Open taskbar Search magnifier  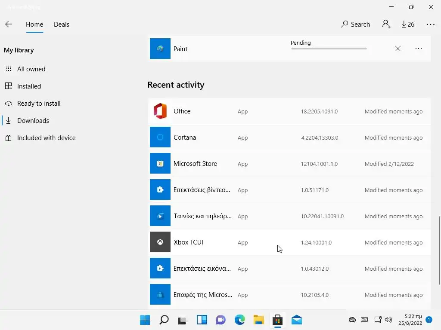click(164, 320)
